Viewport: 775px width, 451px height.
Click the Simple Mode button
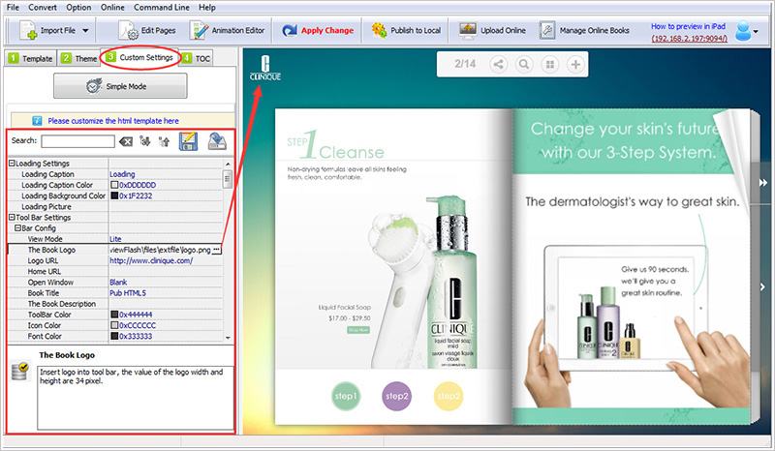coord(120,86)
